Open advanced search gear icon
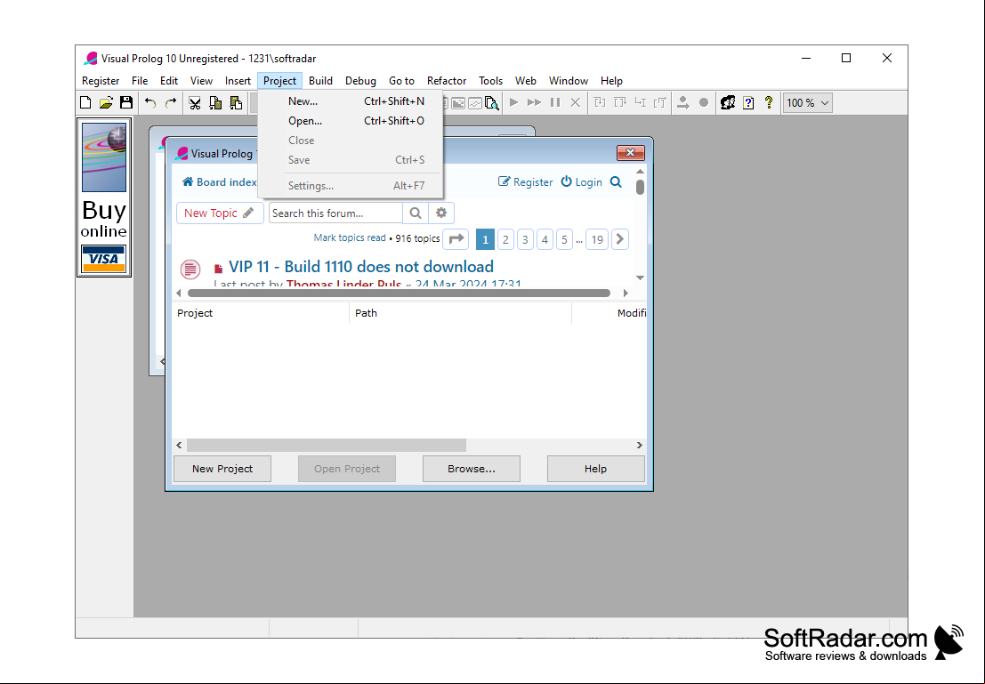This screenshot has width=985, height=684. (x=441, y=213)
